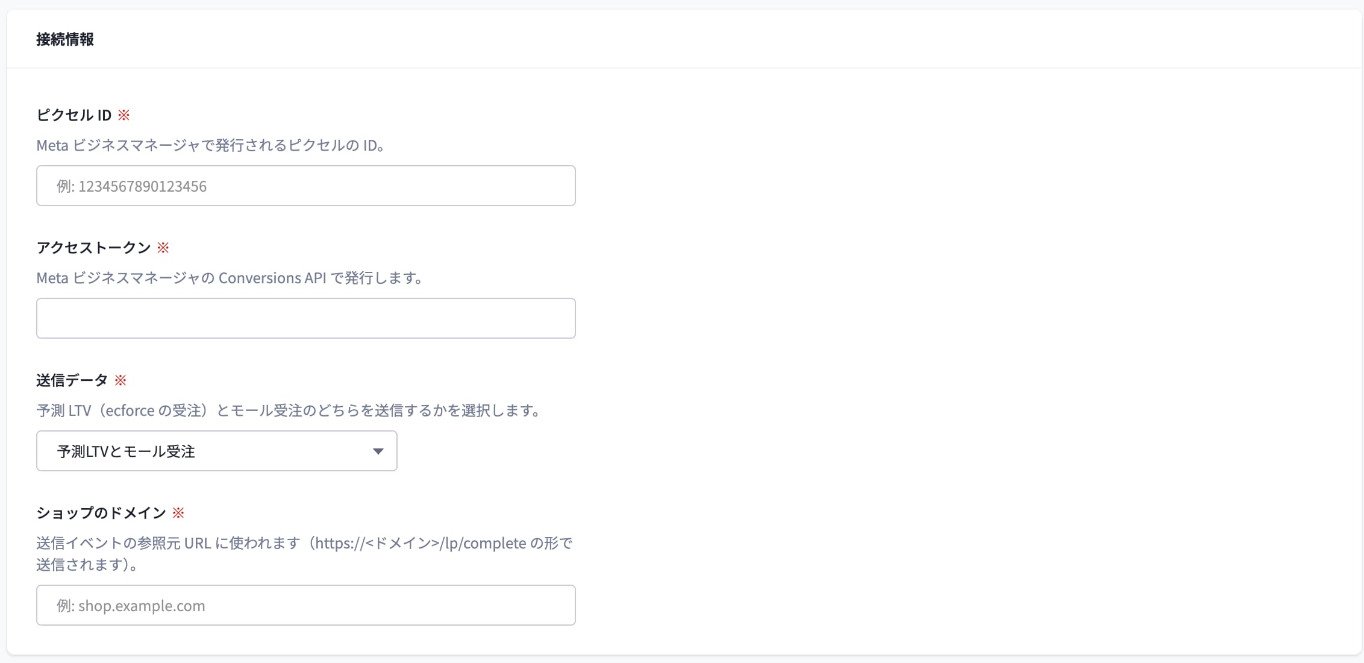Click the アクセストークン field label
Image resolution: width=1364 pixels, height=663 pixels.
point(93,248)
